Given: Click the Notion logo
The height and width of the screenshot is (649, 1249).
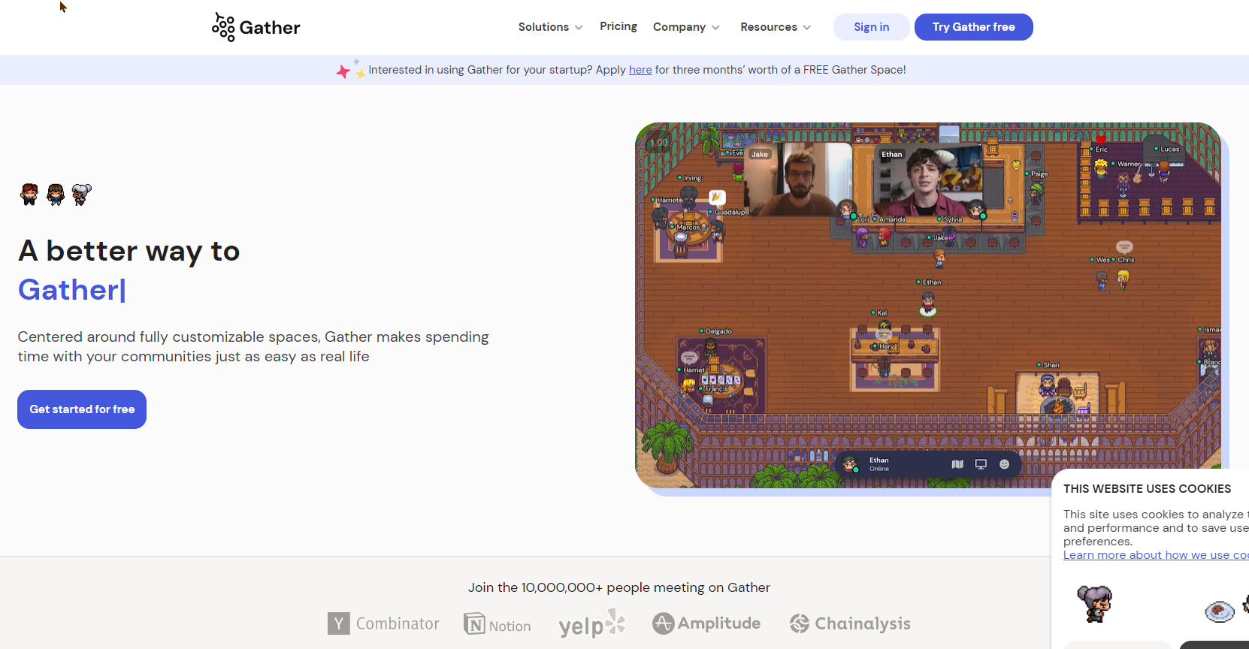Looking at the screenshot, I should click(497, 624).
